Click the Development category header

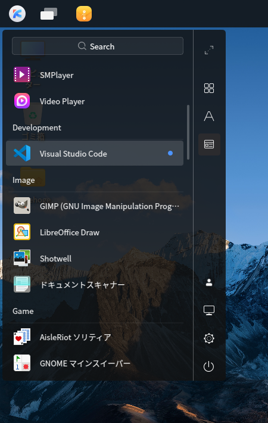[37, 127]
